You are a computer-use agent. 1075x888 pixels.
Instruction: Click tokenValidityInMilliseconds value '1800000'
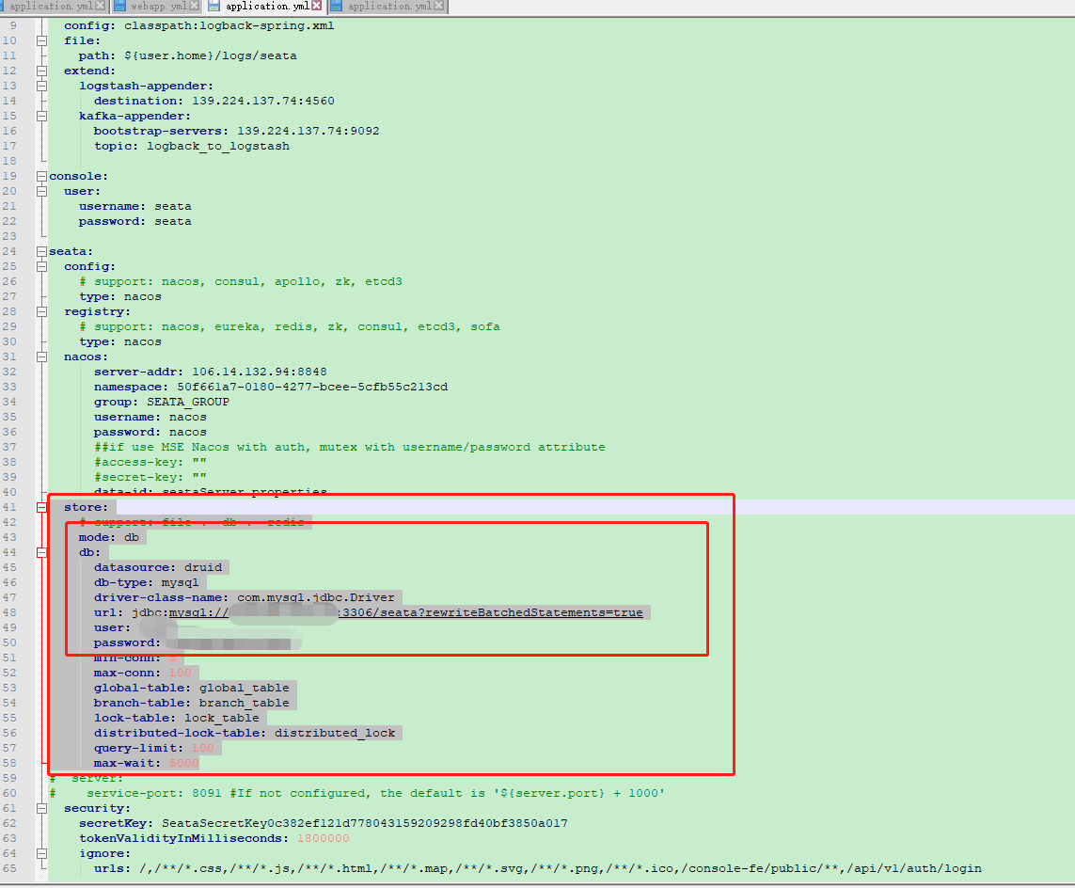[x=324, y=839]
